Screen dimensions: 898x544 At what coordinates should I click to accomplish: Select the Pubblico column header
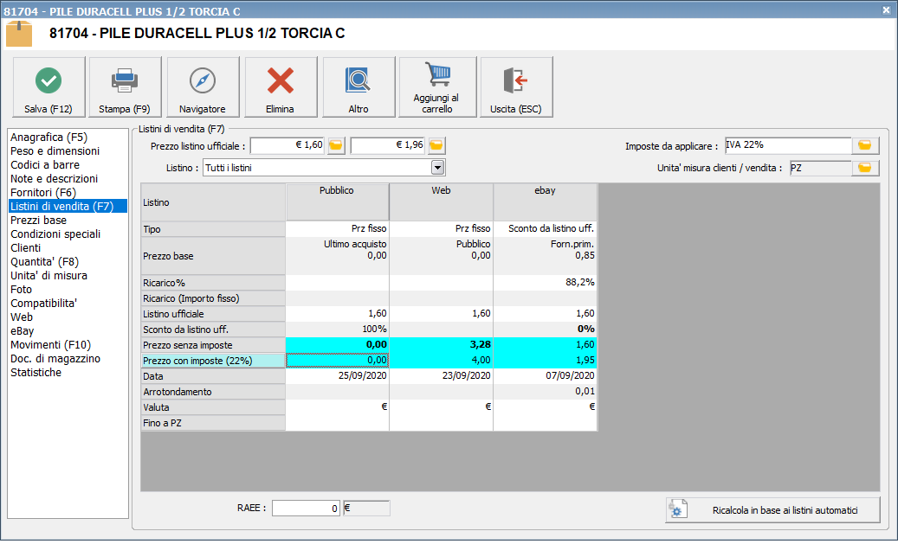point(338,202)
